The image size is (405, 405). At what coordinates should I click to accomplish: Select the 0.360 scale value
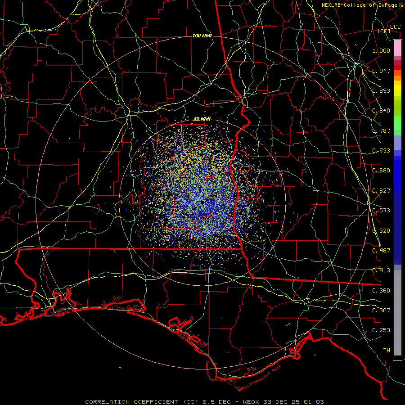pos(381,291)
